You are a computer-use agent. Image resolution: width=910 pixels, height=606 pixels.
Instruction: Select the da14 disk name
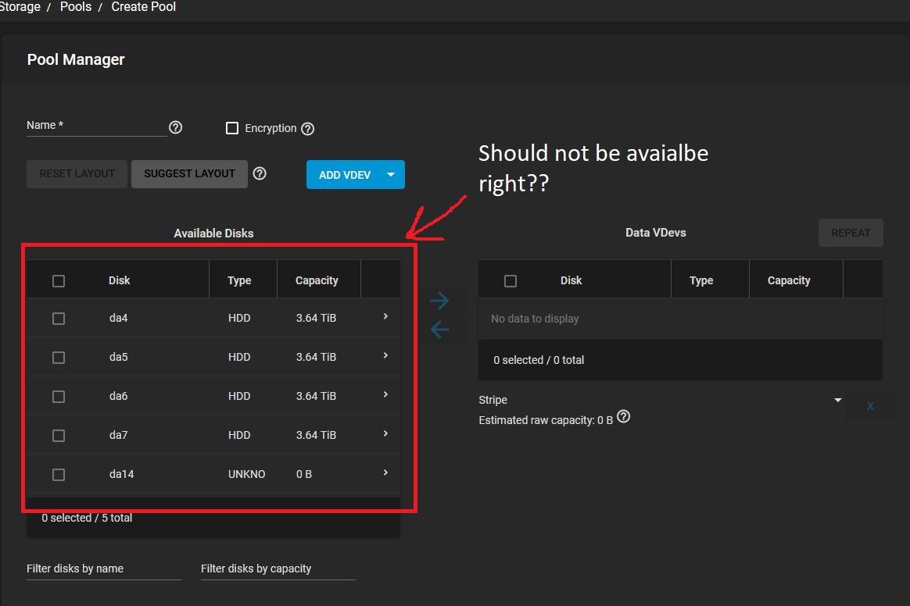[x=121, y=474]
